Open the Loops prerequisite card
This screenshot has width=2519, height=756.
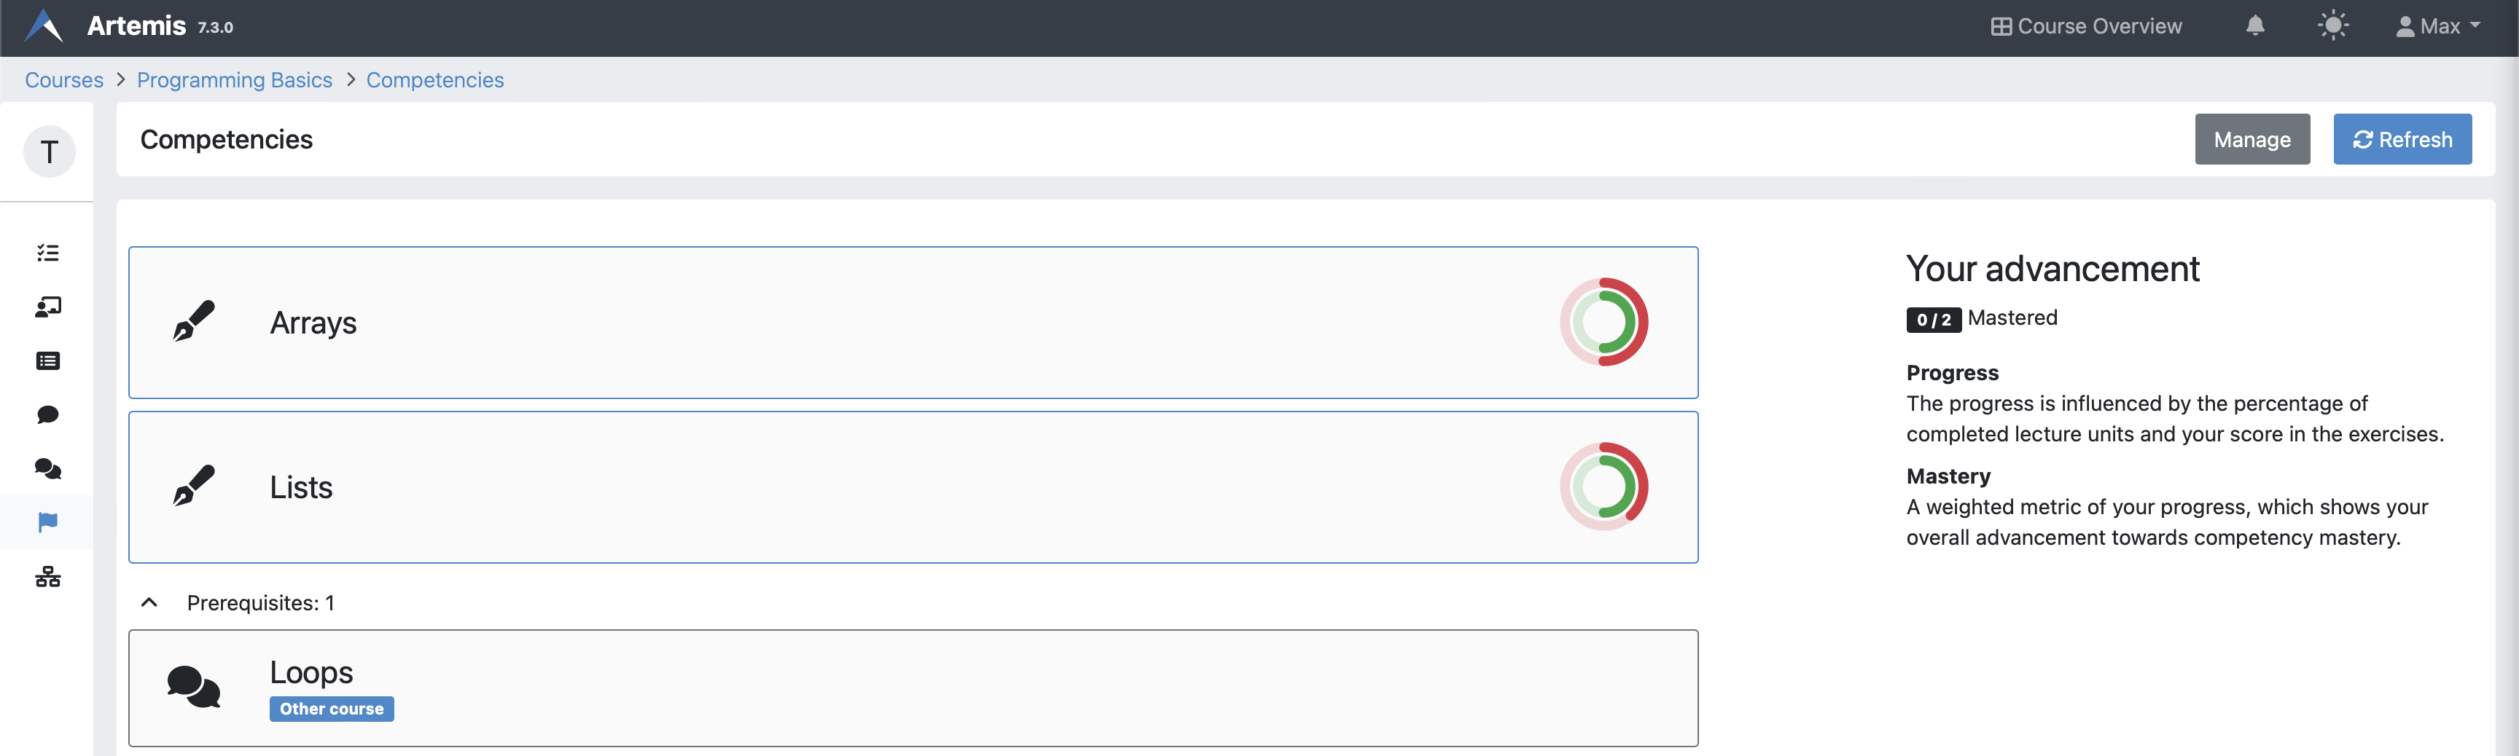913,688
